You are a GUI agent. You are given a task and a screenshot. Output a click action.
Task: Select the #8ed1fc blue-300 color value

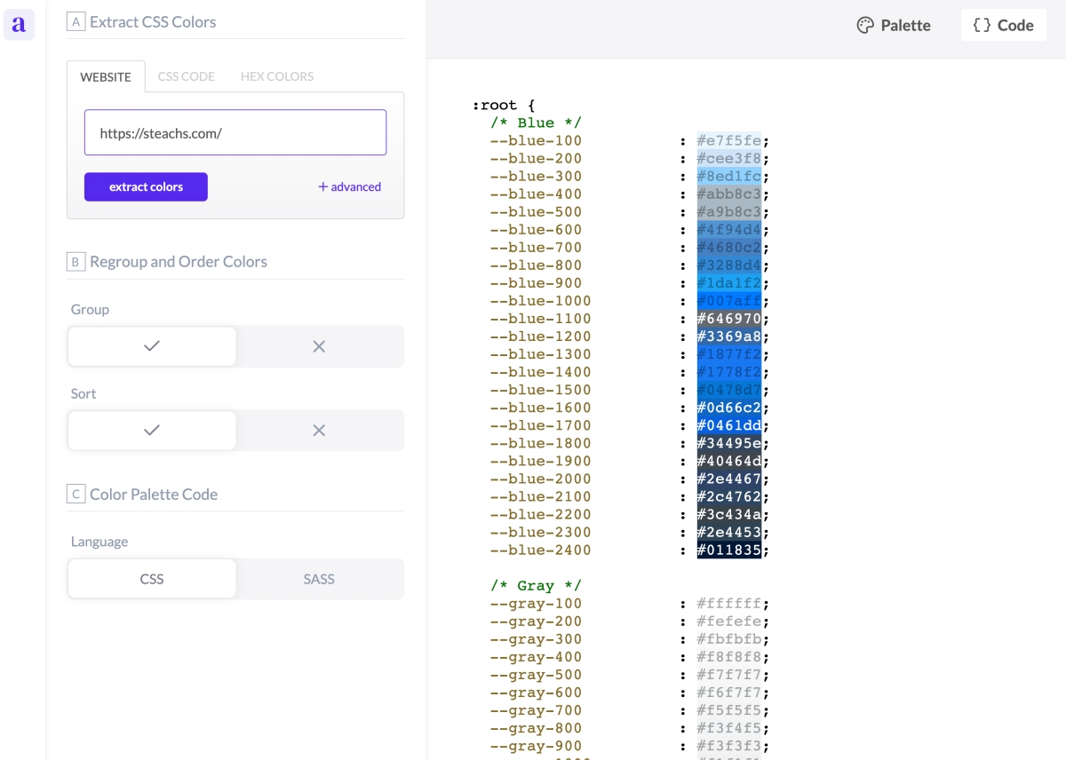(728, 177)
